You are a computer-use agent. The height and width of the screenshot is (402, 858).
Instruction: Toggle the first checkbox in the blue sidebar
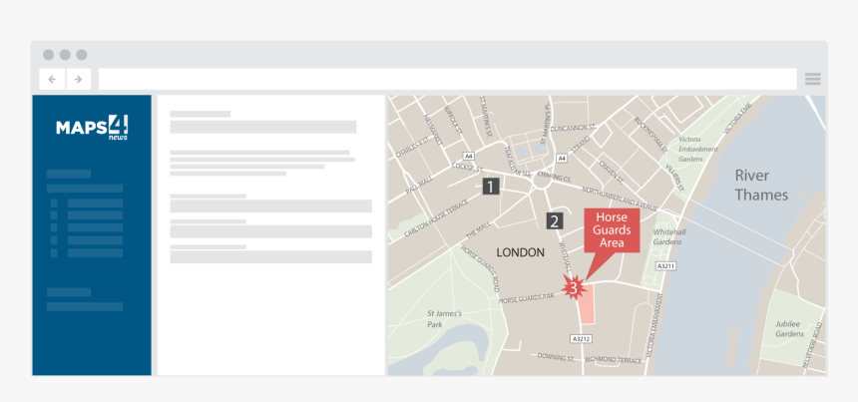coord(54,202)
